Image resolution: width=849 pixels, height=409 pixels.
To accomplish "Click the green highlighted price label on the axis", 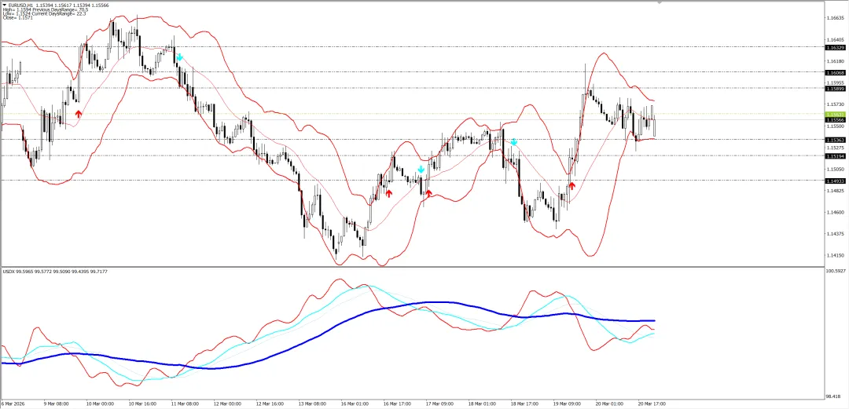I will pos(836,115).
